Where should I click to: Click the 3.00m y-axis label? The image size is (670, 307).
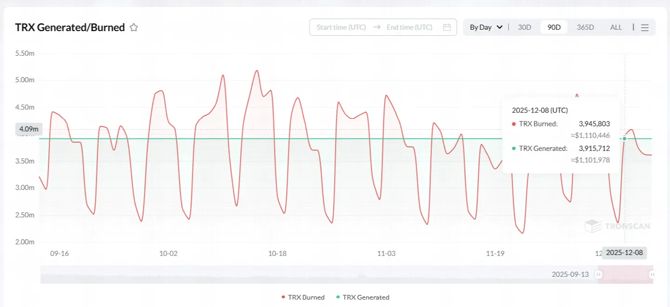[25, 188]
